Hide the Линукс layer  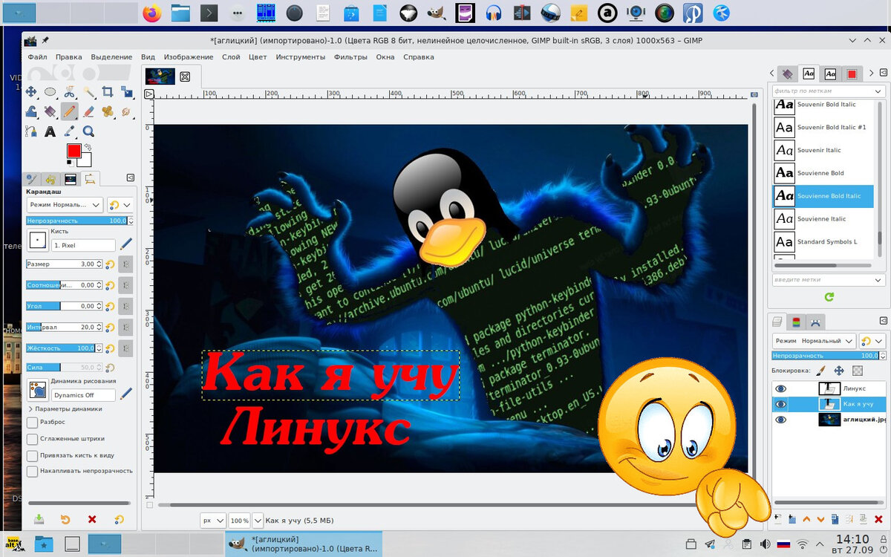[781, 389]
